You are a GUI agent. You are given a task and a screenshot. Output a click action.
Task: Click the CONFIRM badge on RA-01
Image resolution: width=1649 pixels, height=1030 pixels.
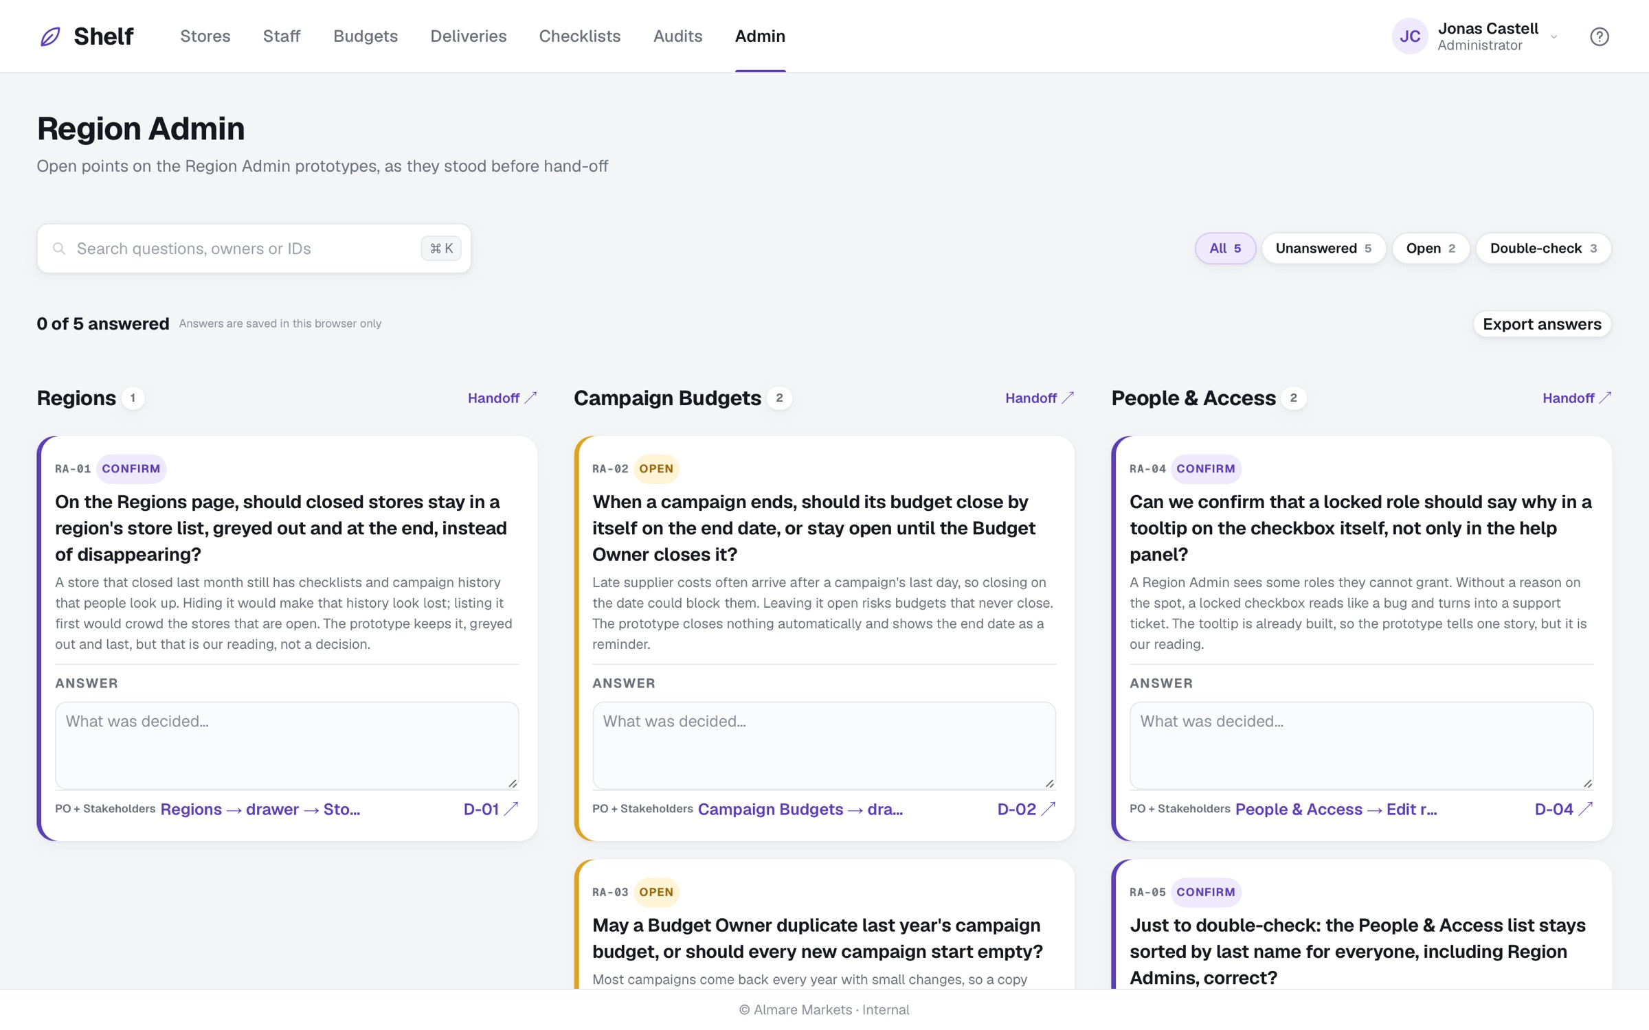pos(131,469)
